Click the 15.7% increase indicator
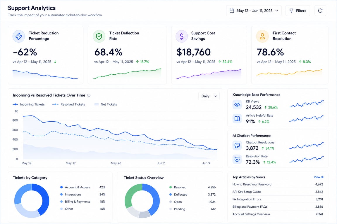 142,62
